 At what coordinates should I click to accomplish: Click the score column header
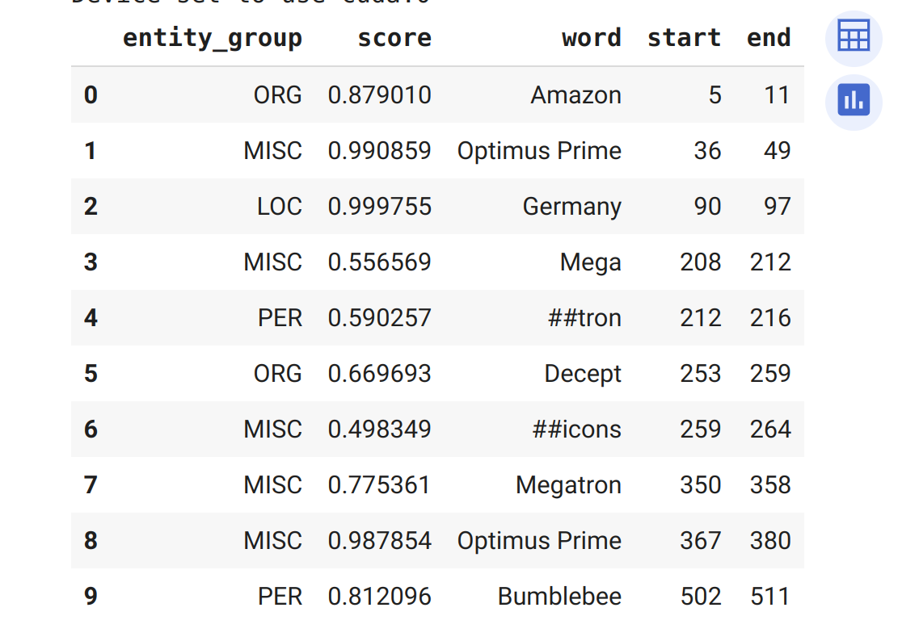394,38
